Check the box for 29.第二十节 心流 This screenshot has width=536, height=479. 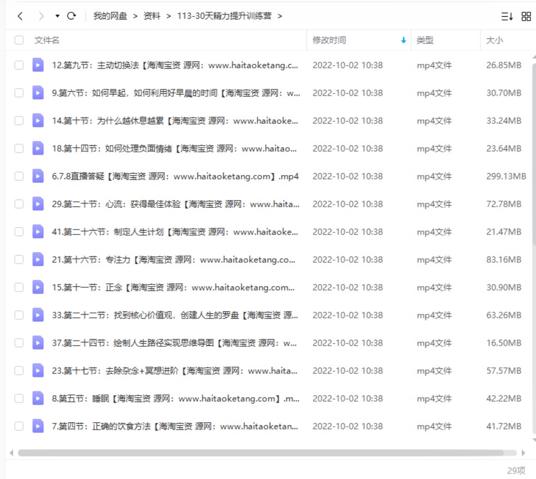pyautogui.click(x=19, y=204)
